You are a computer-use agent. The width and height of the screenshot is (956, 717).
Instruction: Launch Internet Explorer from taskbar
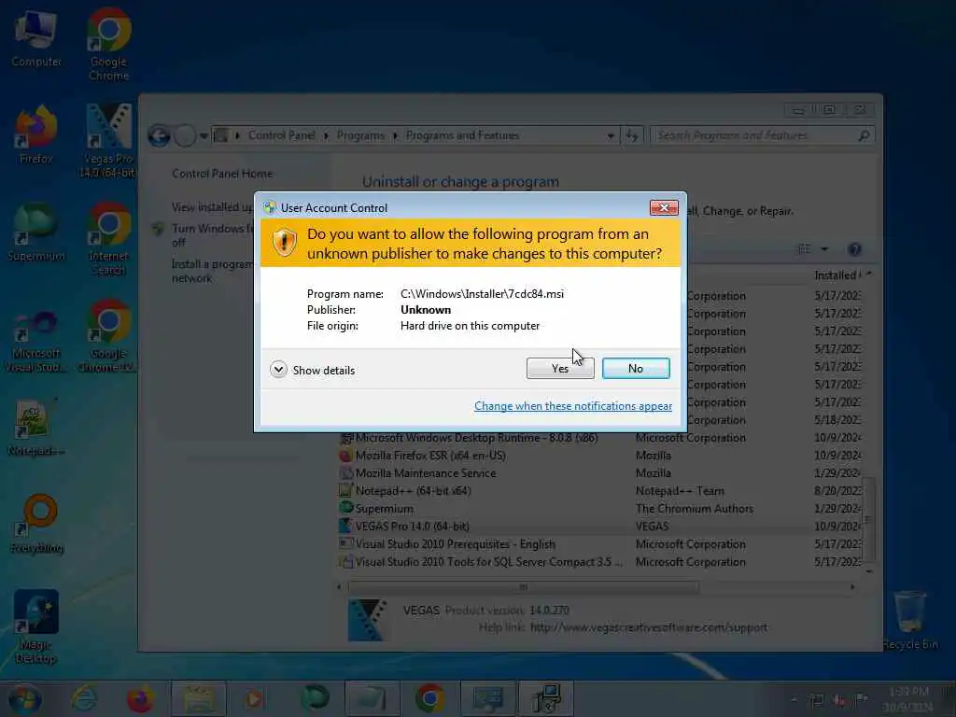tap(84, 698)
